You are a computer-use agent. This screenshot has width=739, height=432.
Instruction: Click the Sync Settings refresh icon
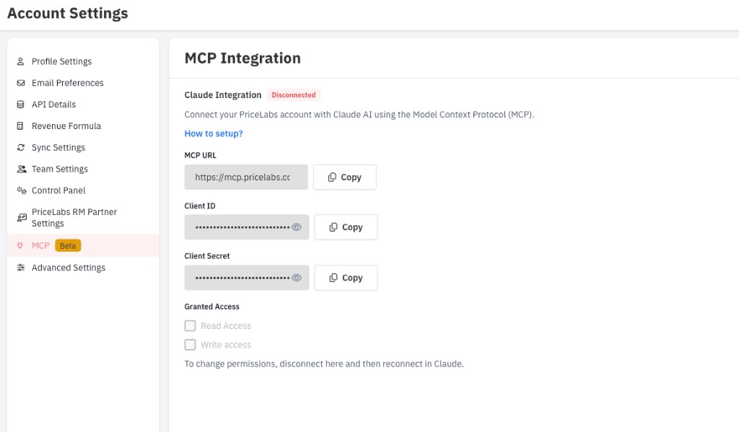click(21, 147)
